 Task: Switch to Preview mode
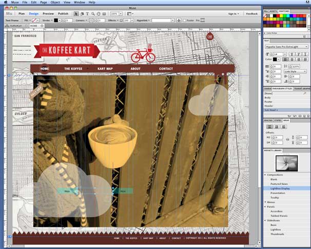tap(48, 13)
